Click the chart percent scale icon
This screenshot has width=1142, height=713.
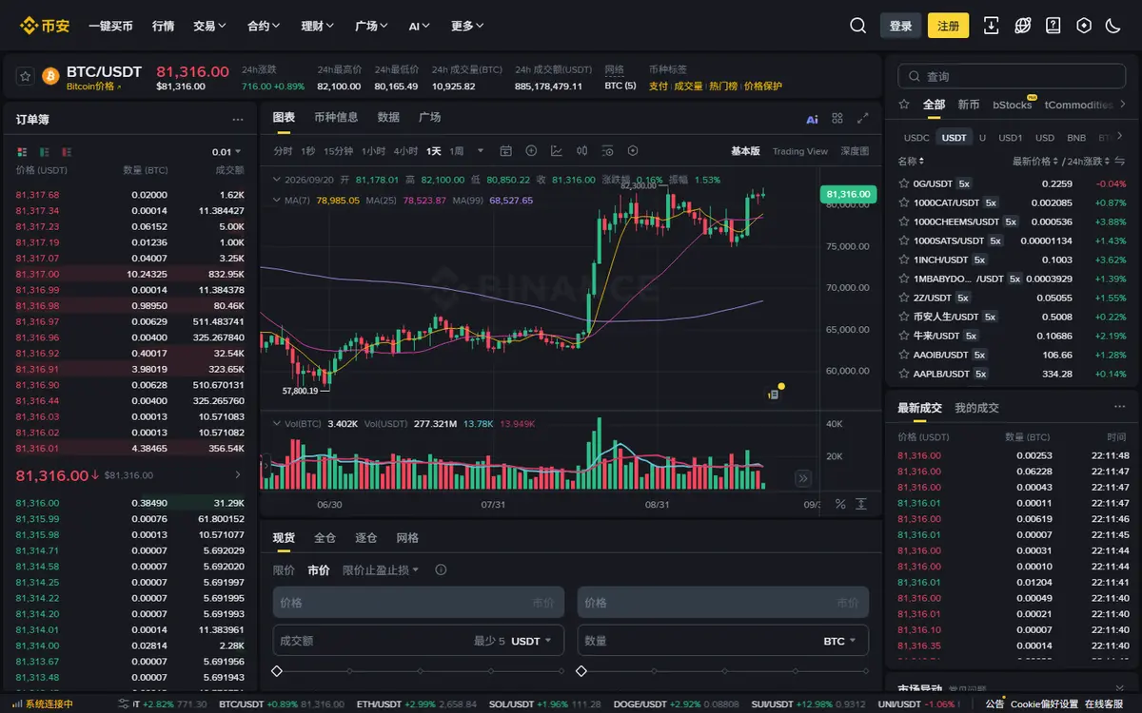tap(840, 504)
